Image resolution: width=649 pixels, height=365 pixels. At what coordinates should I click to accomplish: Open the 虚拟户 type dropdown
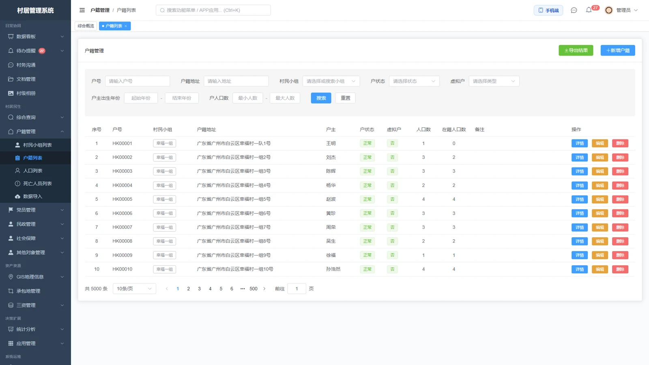[x=494, y=81]
